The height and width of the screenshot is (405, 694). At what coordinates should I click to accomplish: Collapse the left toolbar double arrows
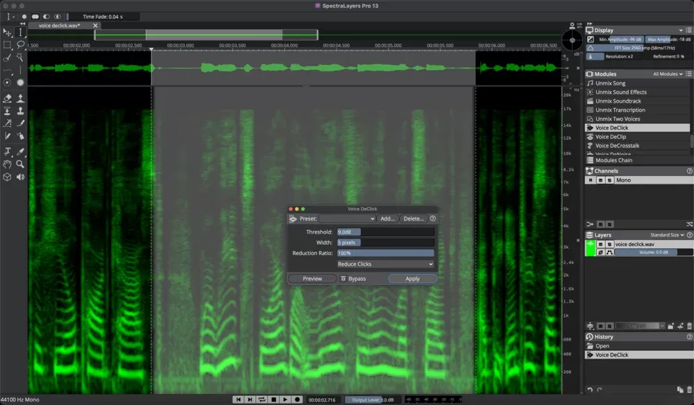point(23,24)
